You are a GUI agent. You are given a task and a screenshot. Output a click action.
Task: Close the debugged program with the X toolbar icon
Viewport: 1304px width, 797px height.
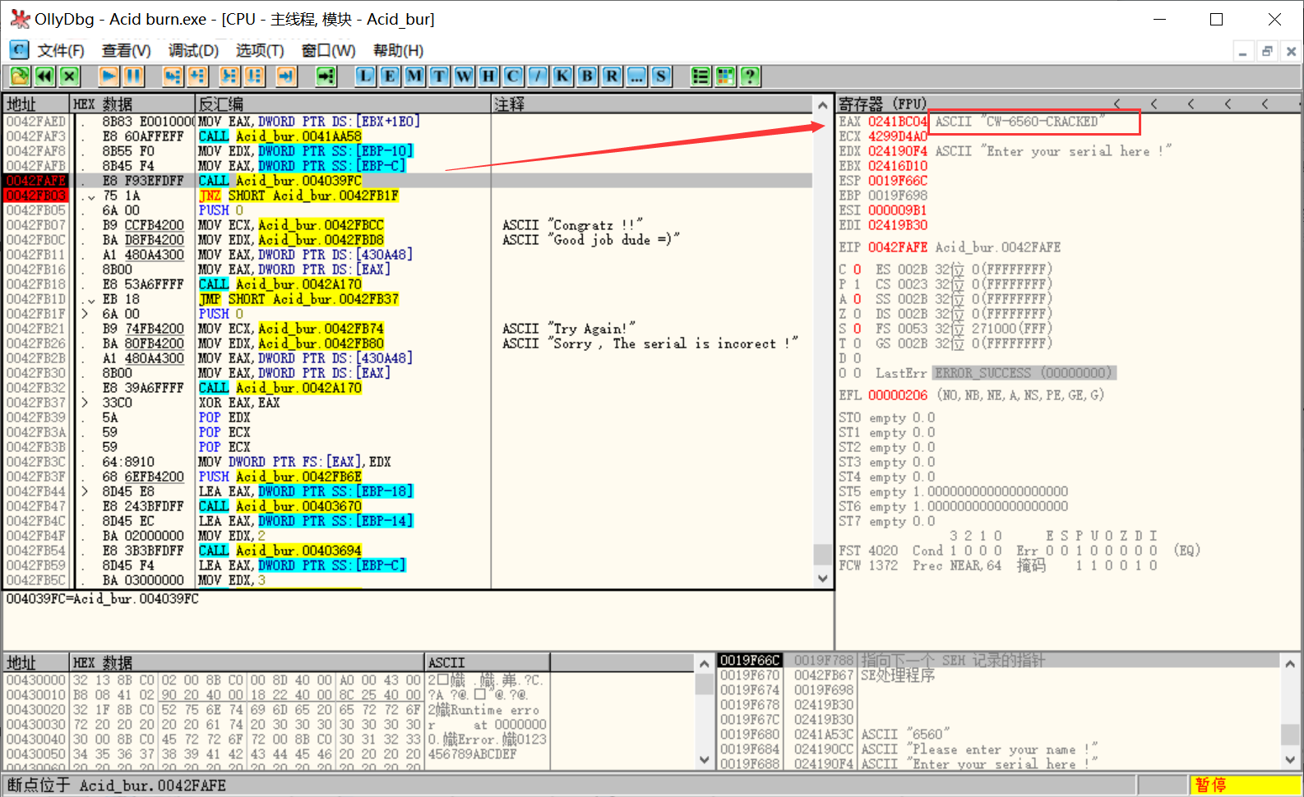pos(69,76)
